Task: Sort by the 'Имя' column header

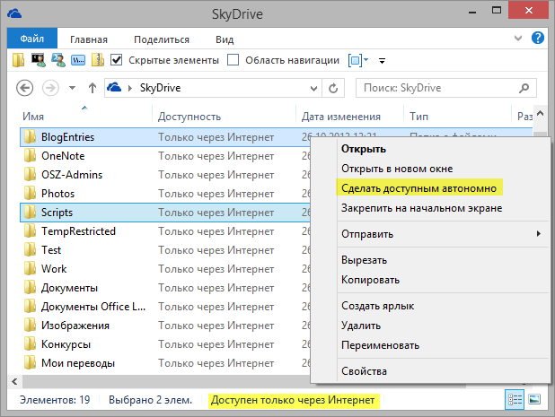Action: pos(85,116)
